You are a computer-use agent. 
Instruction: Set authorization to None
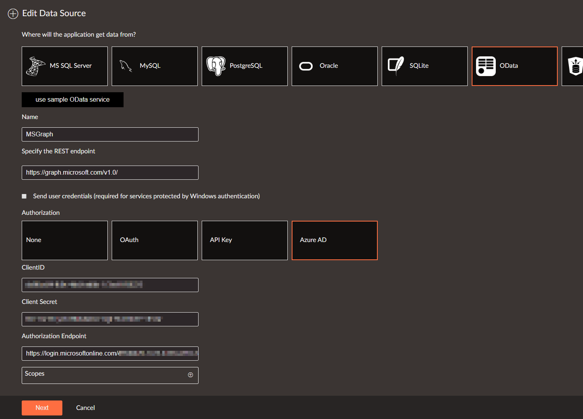click(x=65, y=240)
